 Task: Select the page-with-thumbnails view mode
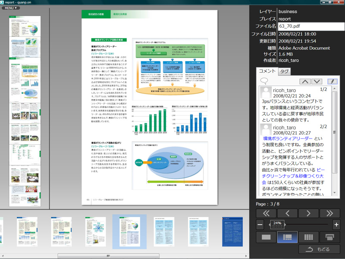[x=287, y=237]
